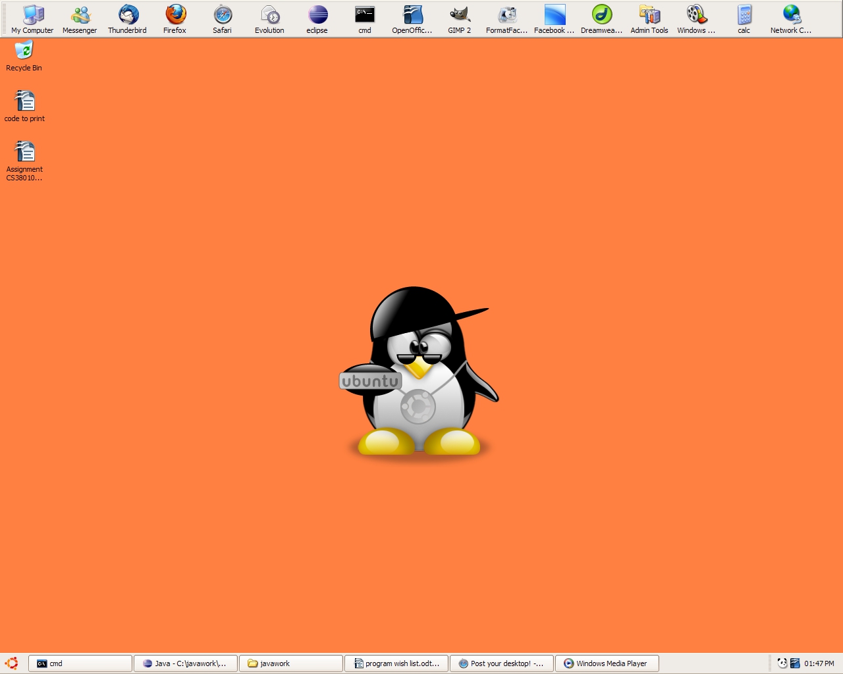Switch to the Java eclipse taskbar window

pyautogui.click(x=186, y=663)
